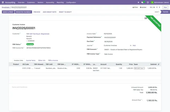Click the Accounting app title
The height and width of the screenshot is (112, 170).
point(10,2)
